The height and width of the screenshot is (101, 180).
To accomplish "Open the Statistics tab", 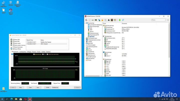I will click(48, 52).
